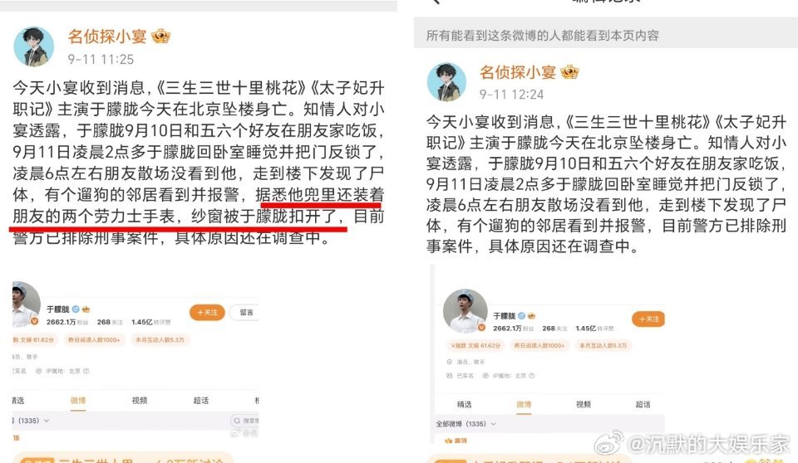
Task: Click the Weibo logo watermark at the bottom right
Action: [x=609, y=443]
